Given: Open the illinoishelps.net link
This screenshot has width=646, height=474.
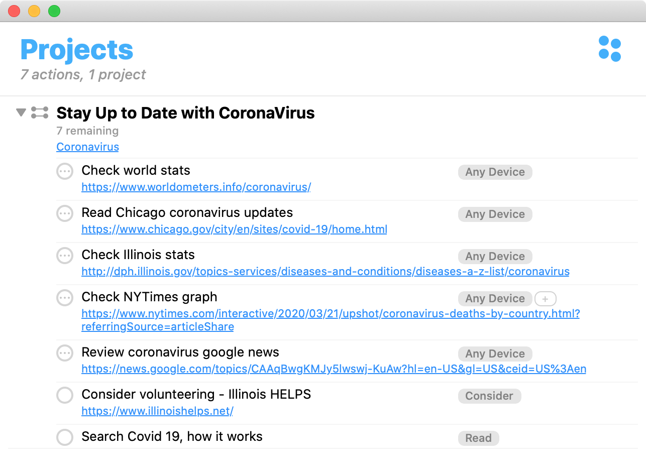Looking at the screenshot, I should pyautogui.click(x=157, y=411).
